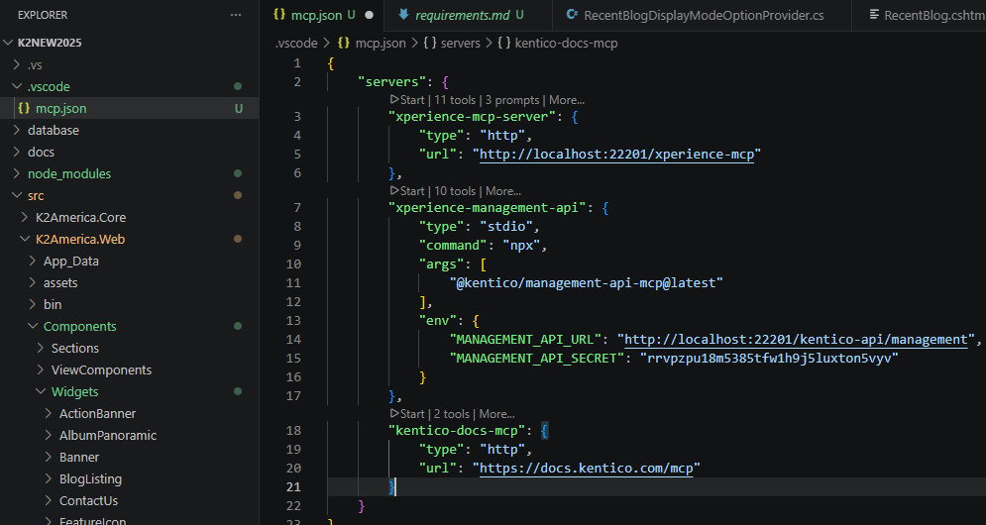Open the RecentBlogDisplayModeOptionProvider.cs tab
986x525 pixels.
pyautogui.click(x=703, y=15)
